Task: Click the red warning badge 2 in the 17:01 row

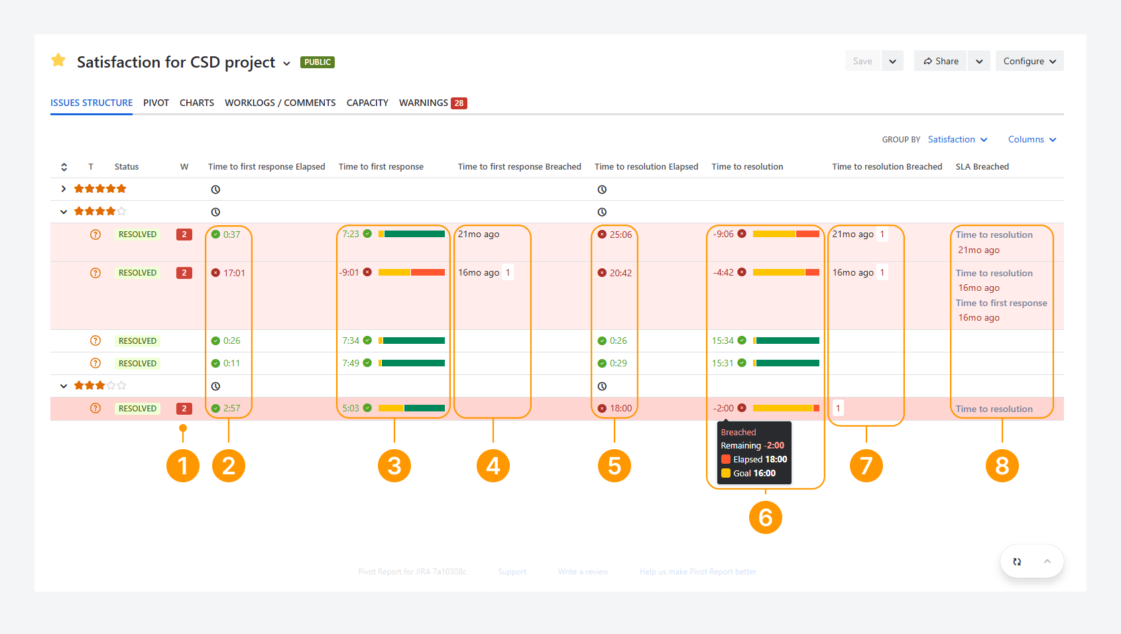Action: [x=184, y=273]
